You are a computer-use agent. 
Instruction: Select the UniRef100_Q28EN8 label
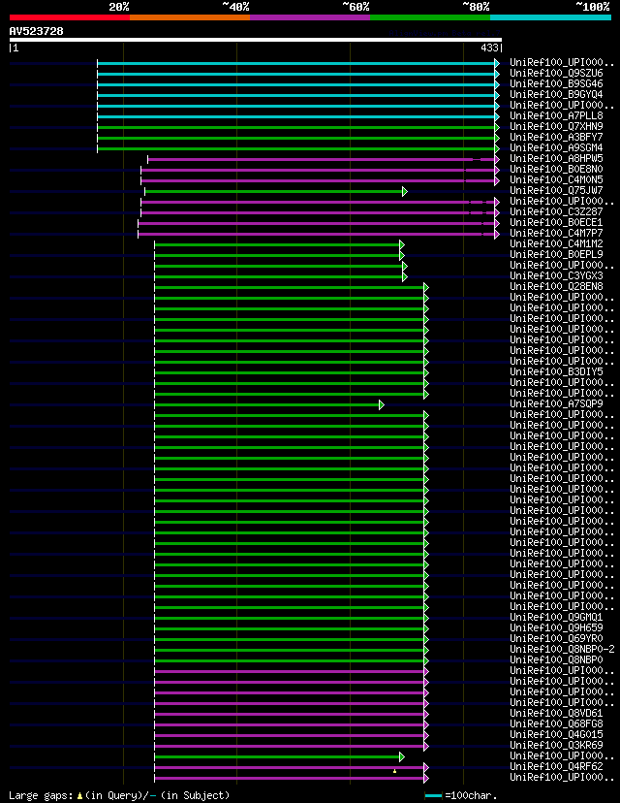[x=556, y=287]
